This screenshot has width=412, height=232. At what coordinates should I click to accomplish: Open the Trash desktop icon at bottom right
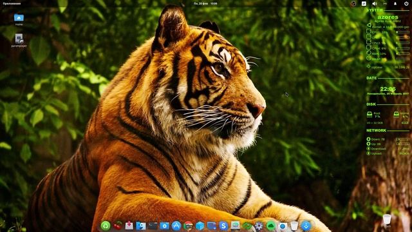(x=387, y=220)
